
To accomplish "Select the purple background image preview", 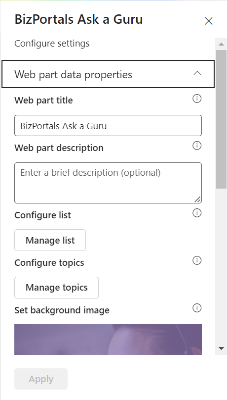I will pyautogui.click(x=108, y=340).
